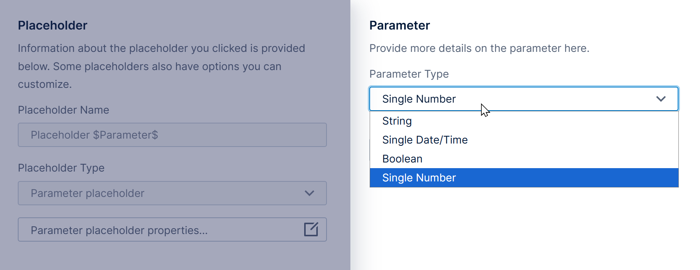Select the String option

(397, 121)
